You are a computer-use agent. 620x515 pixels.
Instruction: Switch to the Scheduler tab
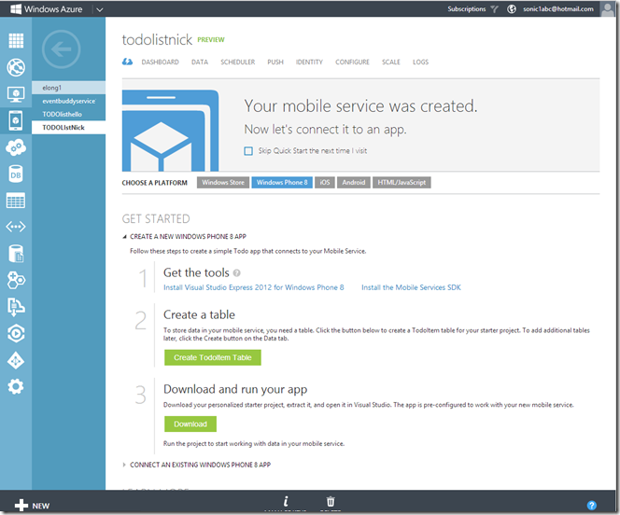point(238,62)
